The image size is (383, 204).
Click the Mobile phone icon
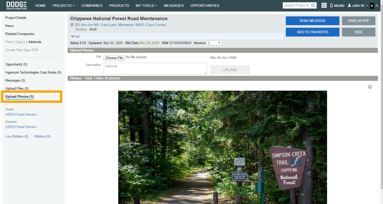[x=331, y=5]
